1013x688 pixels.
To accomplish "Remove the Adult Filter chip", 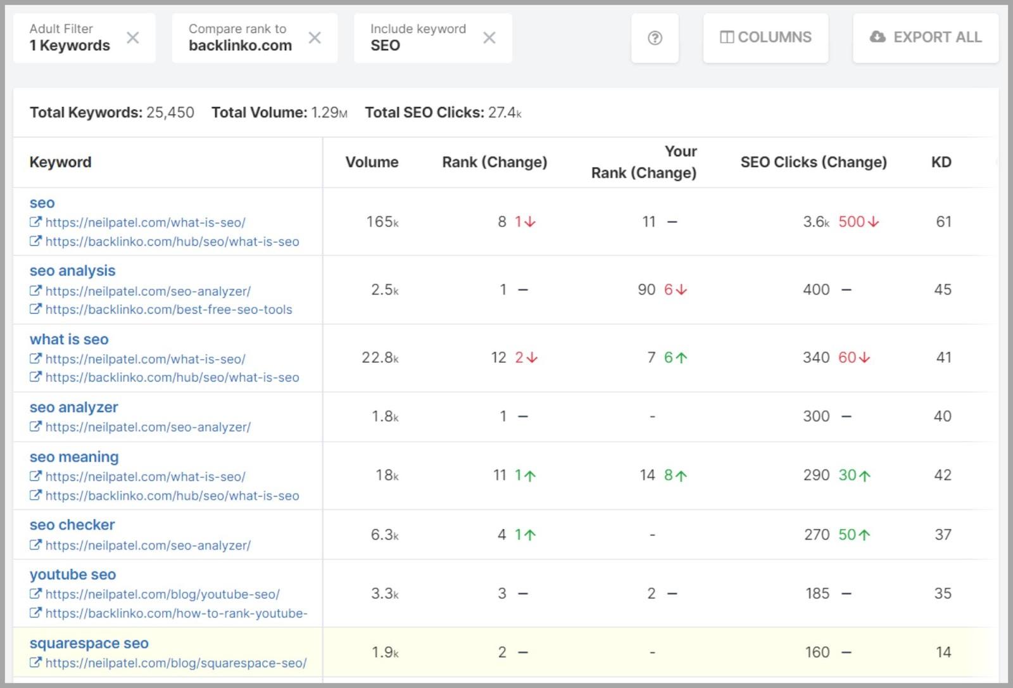I will point(132,38).
